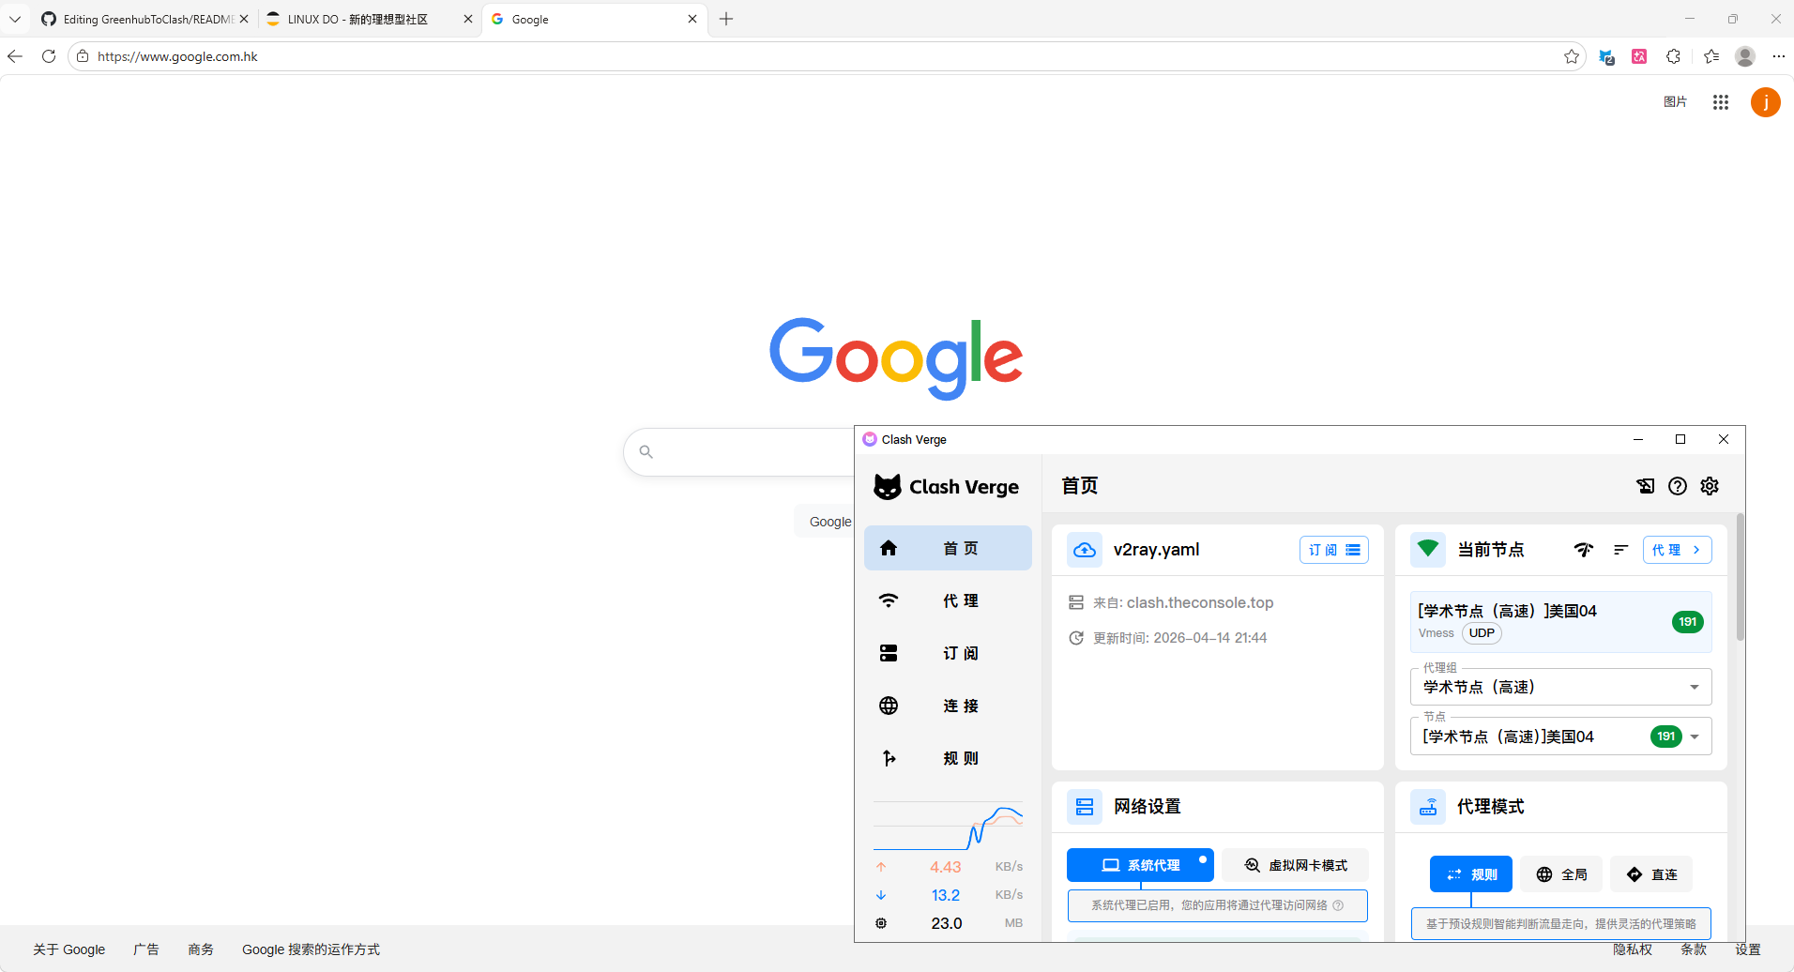
Task: Select 直连 direct proxy mode
Action: point(1651,874)
